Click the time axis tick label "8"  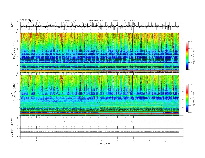(x=150, y=141)
